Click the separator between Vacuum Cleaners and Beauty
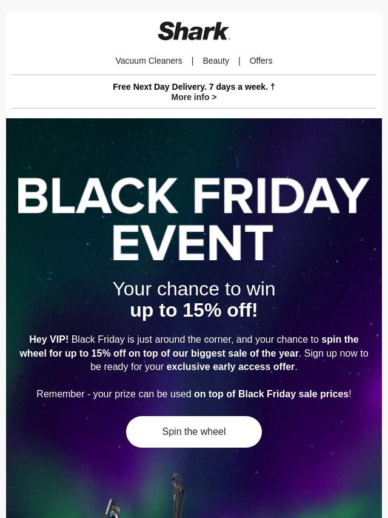The image size is (388, 518). 192,61
